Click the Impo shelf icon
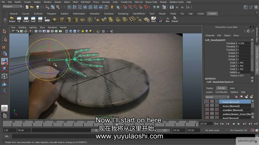Screen dimensions: 259x145 point(12,19)
